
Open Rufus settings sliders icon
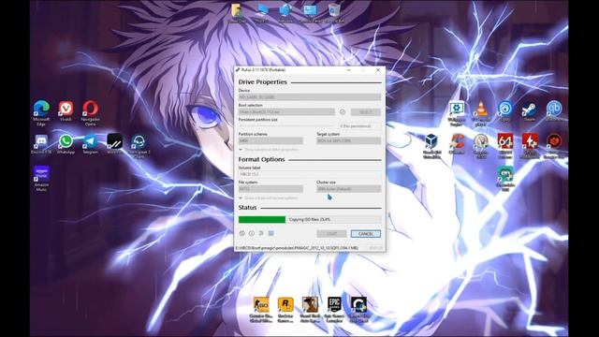click(x=261, y=233)
